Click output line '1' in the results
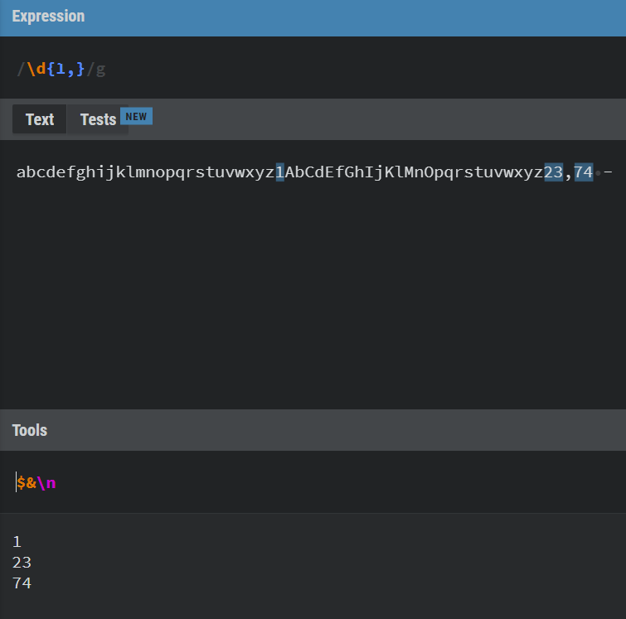This screenshot has width=626, height=619. pos(17,542)
